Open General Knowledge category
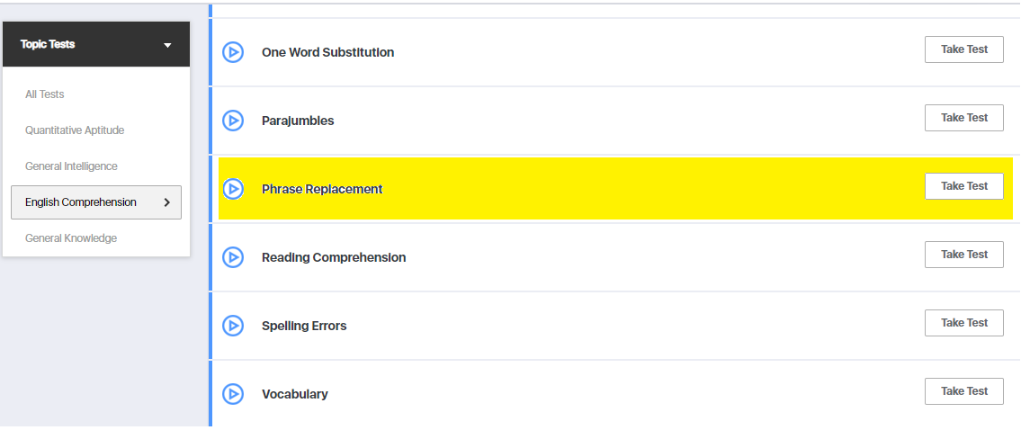Viewport: 1021px width, 430px height. (71, 238)
